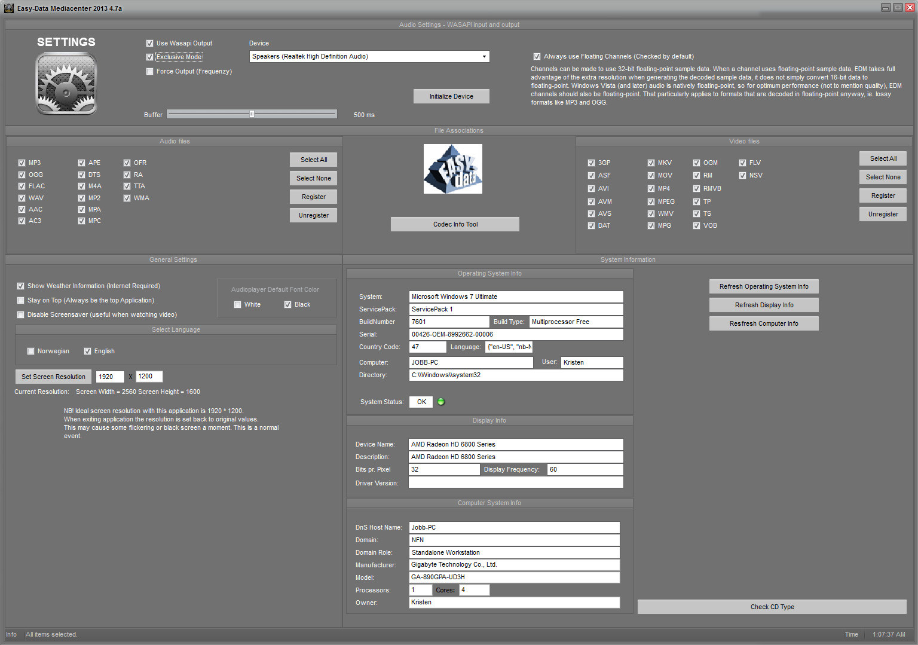
Task: Select White audioplayer font color
Action: pyautogui.click(x=237, y=304)
